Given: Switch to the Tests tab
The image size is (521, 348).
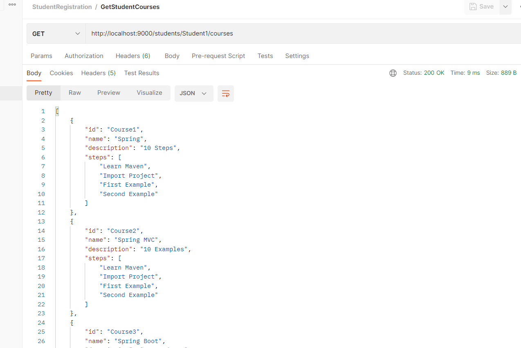Looking at the screenshot, I should pos(265,56).
